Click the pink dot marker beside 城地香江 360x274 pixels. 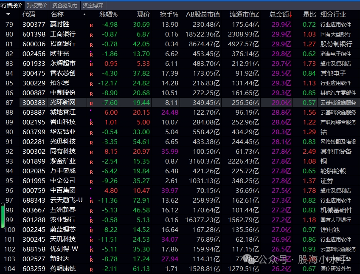[x=91, y=110]
